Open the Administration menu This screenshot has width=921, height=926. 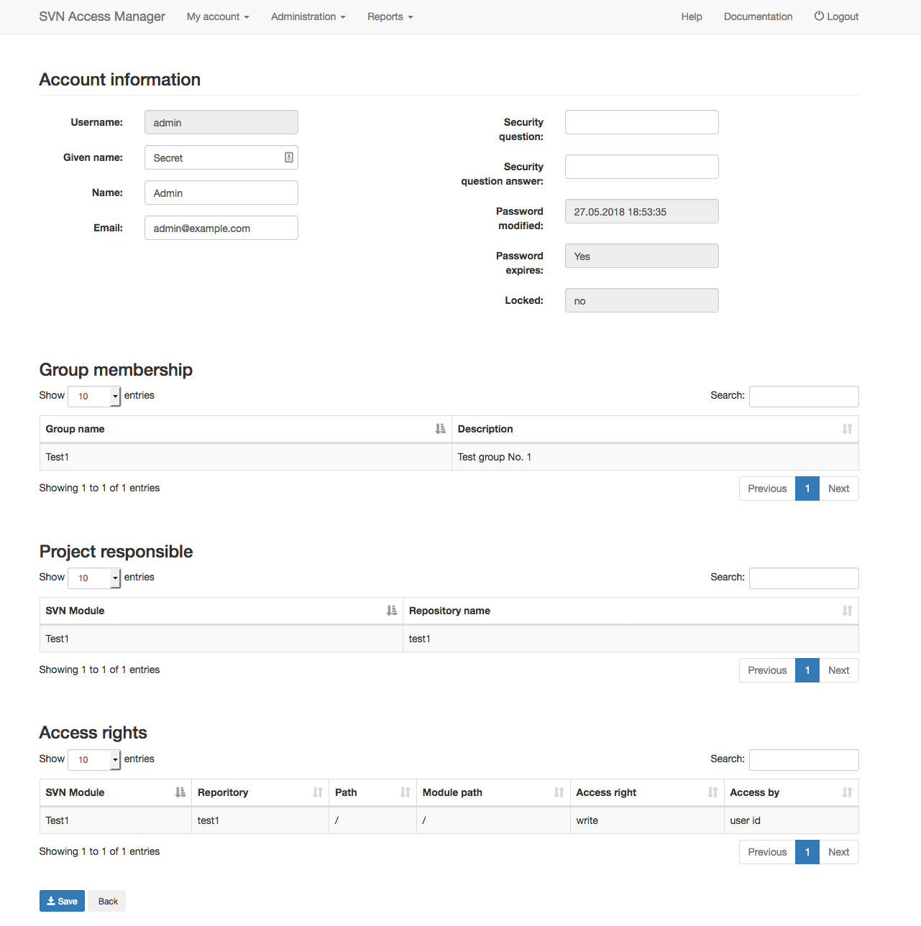[x=308, y=17]
